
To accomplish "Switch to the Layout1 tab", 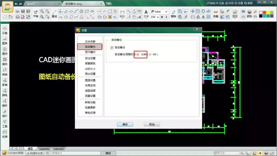I will (x=44, y=148).
